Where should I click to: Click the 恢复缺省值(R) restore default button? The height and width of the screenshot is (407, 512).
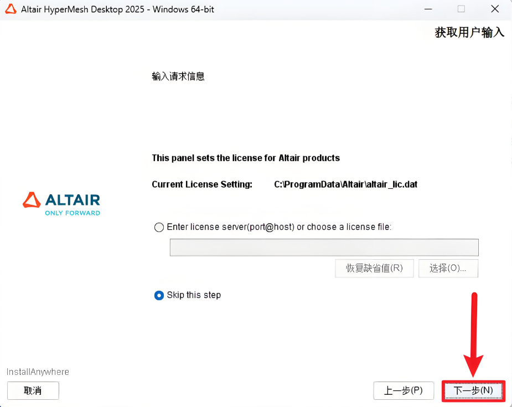tap(374, 268)
